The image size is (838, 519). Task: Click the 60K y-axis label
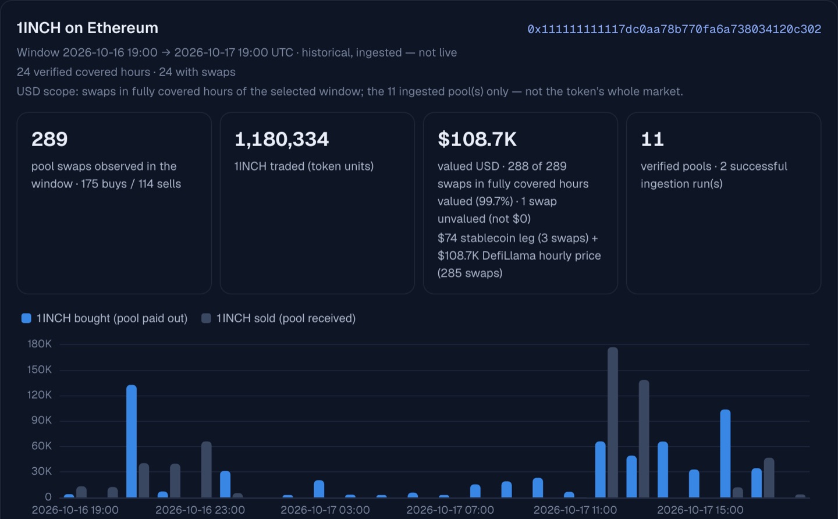tap(41, 446)
